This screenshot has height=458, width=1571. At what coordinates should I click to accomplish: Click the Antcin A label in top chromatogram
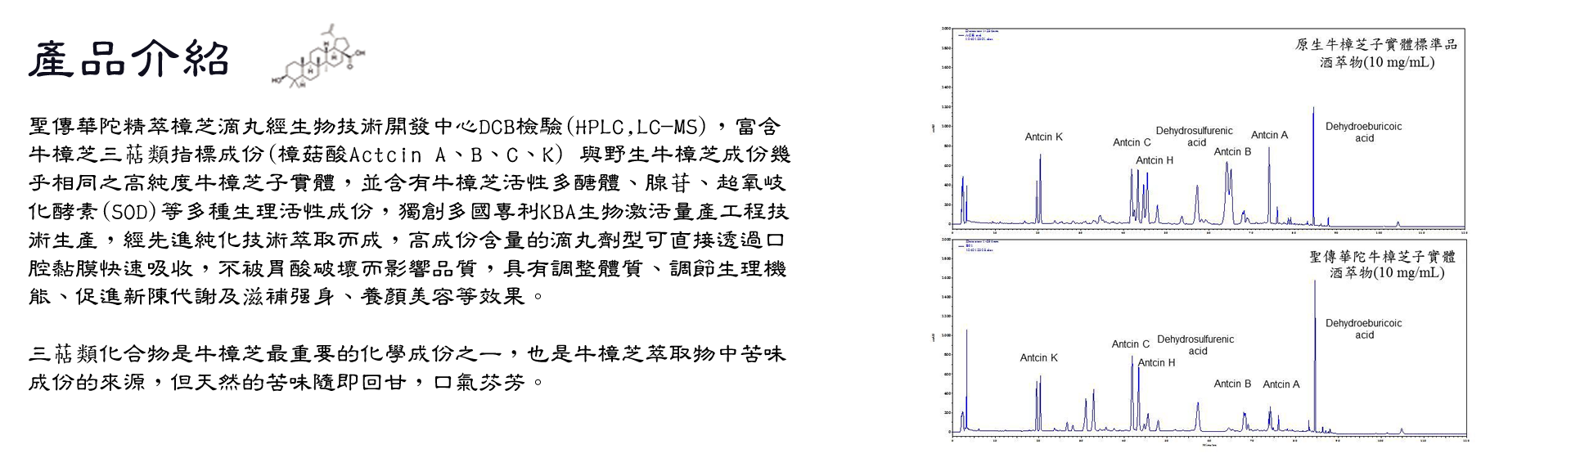click(1269, 135)
